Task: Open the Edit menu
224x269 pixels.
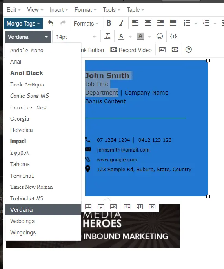Action: [14, 10]
